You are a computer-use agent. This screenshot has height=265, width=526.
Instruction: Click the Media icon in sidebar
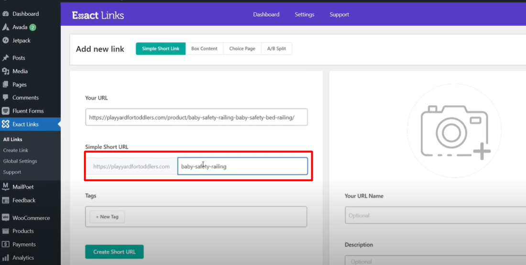click(x=5, y=71)
